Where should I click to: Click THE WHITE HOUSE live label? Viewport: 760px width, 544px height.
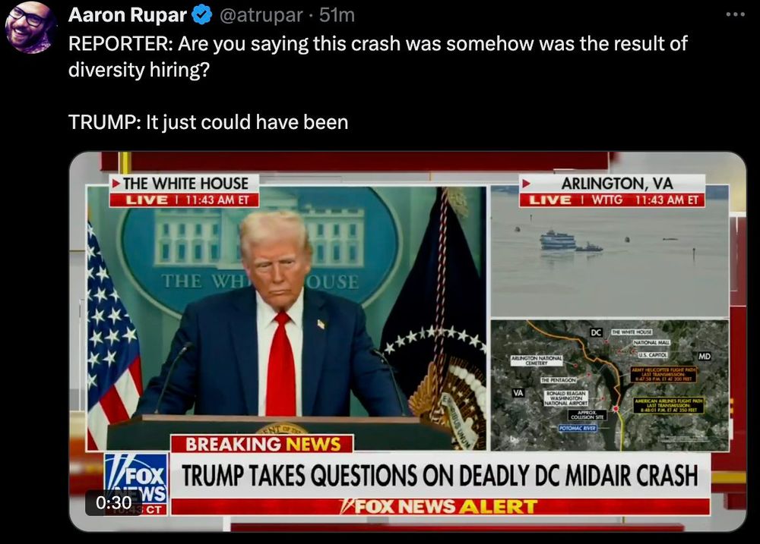[184, 190]
